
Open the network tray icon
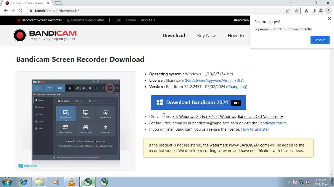point(301,182)
